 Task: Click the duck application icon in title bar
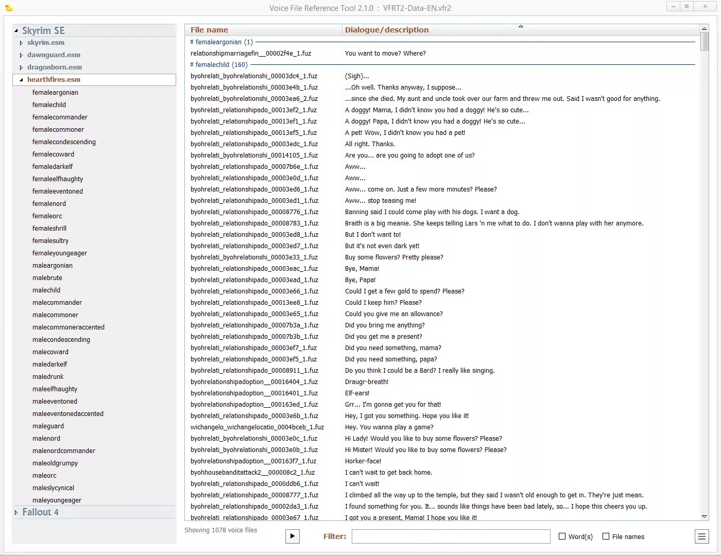click(x=9, y=8)
